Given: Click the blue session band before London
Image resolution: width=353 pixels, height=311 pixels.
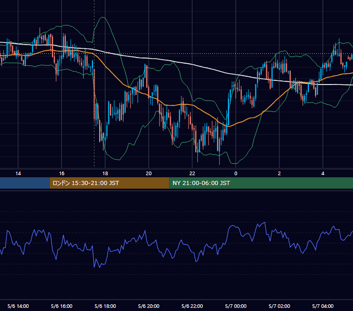Looking at the screenshot, I should pos(25,183).
